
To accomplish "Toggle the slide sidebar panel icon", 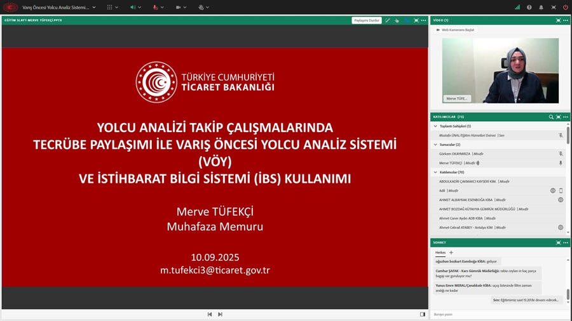I will (x=423, y=315).
